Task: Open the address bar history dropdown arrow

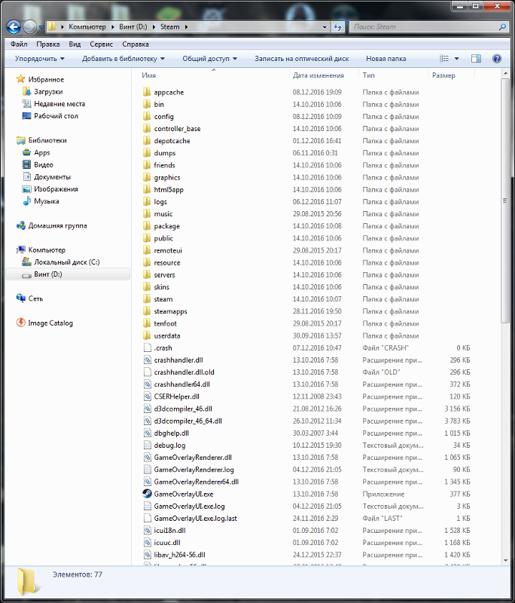Action: pos(325,27)
